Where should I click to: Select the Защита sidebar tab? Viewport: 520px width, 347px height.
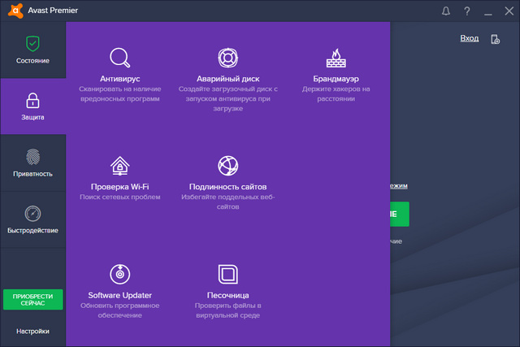pyautogui.click(x=32, y=106)
